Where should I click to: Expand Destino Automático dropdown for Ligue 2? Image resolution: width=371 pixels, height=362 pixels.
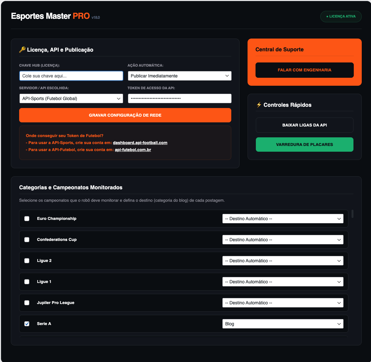click(x=283, y=260)
